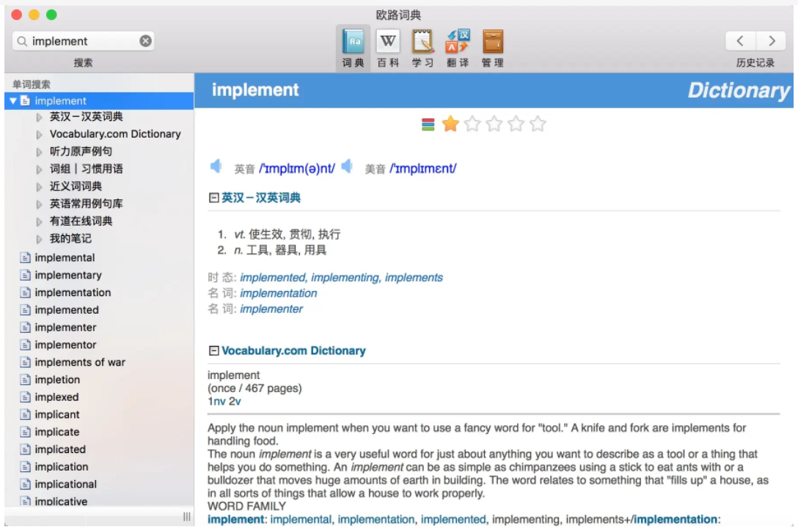Clear the search field text
Image resolution: width=798 pixels, height=527 pixels.
(145, 41)
